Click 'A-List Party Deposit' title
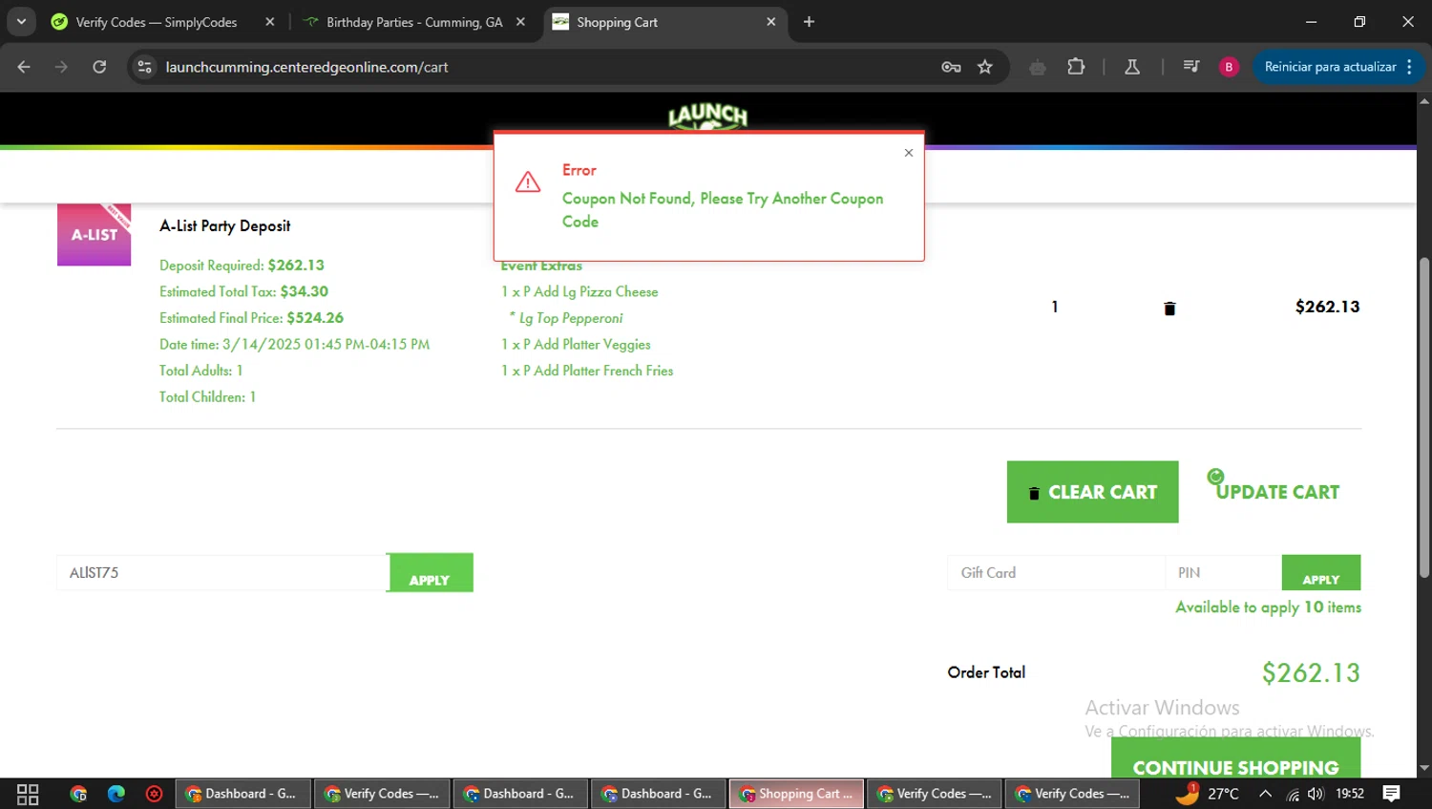 click(224, 226)
